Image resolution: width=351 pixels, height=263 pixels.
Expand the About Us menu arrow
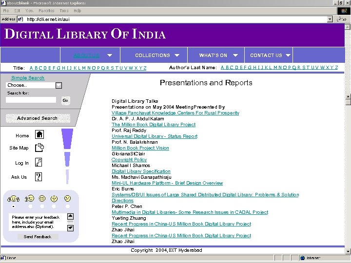[x=110, y=55]
